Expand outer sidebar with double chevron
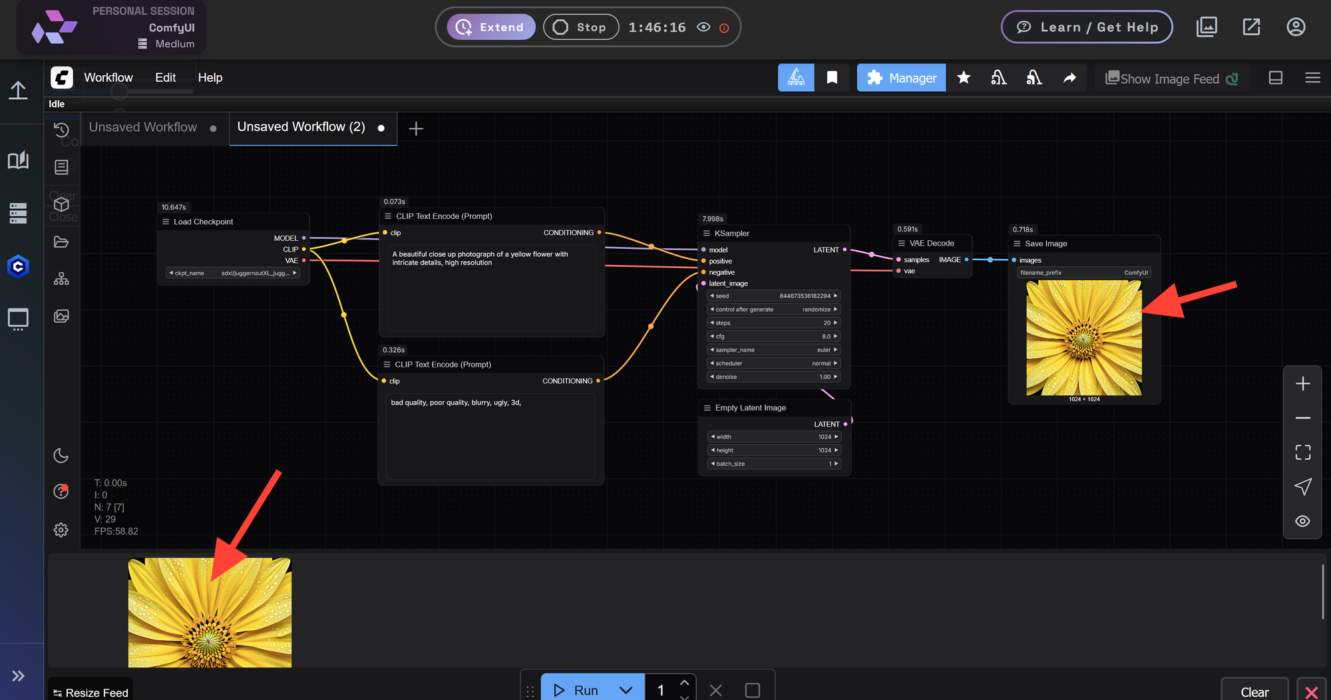 pos(18,676)
